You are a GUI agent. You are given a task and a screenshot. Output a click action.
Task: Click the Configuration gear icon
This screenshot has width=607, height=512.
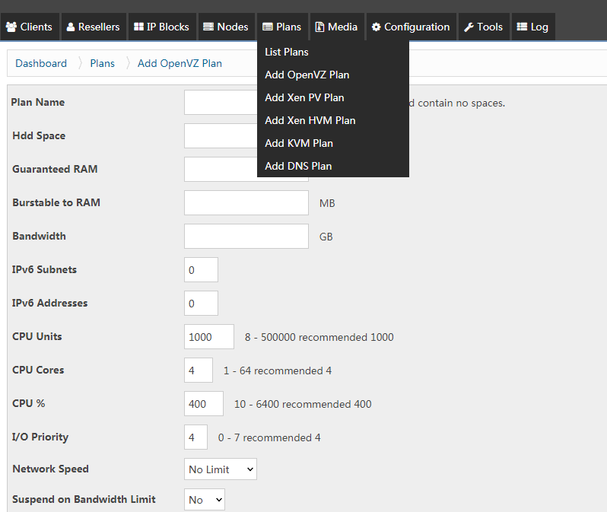tap(376, 27)
